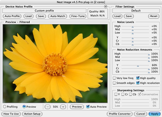Select the Profiling radio button
162x117 pixels.
tap(5, 107)
